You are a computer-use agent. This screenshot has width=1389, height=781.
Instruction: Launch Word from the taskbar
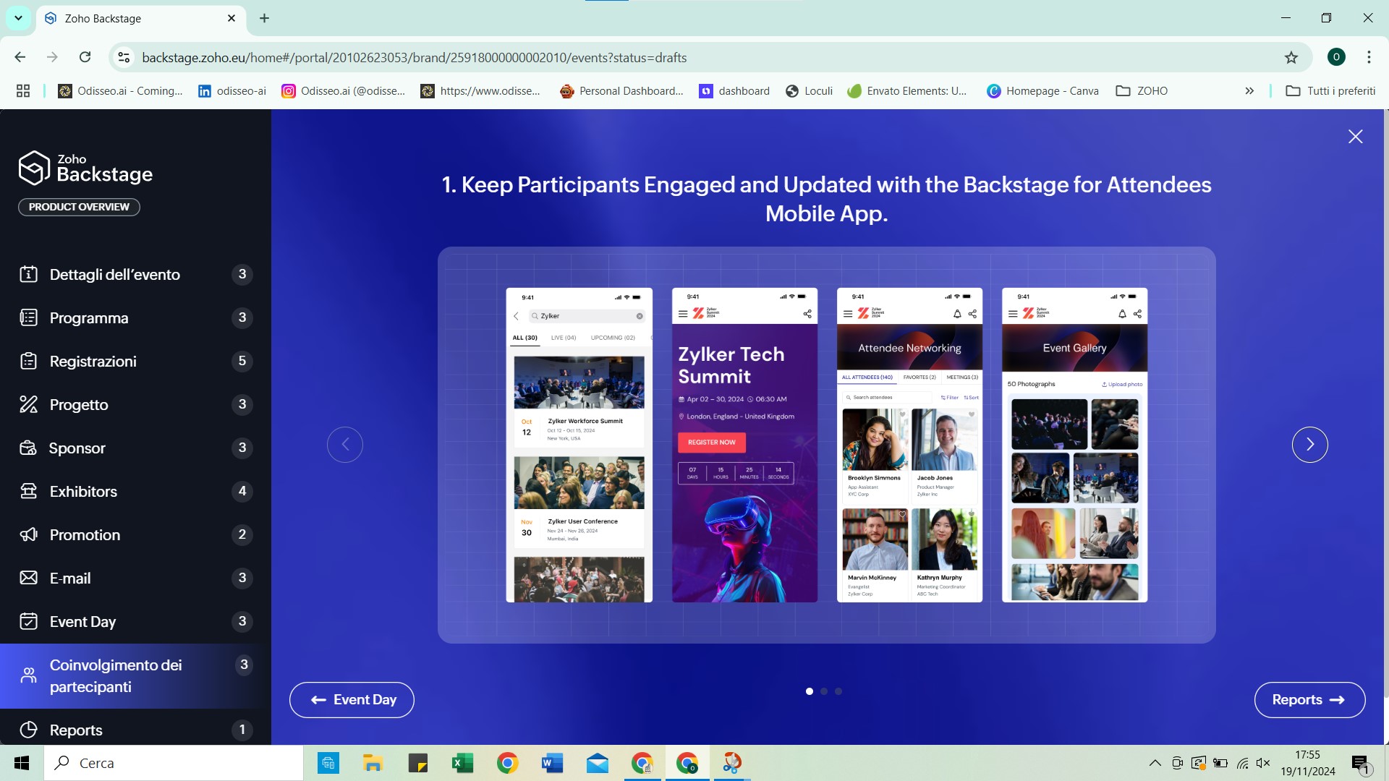click(552, 763)
